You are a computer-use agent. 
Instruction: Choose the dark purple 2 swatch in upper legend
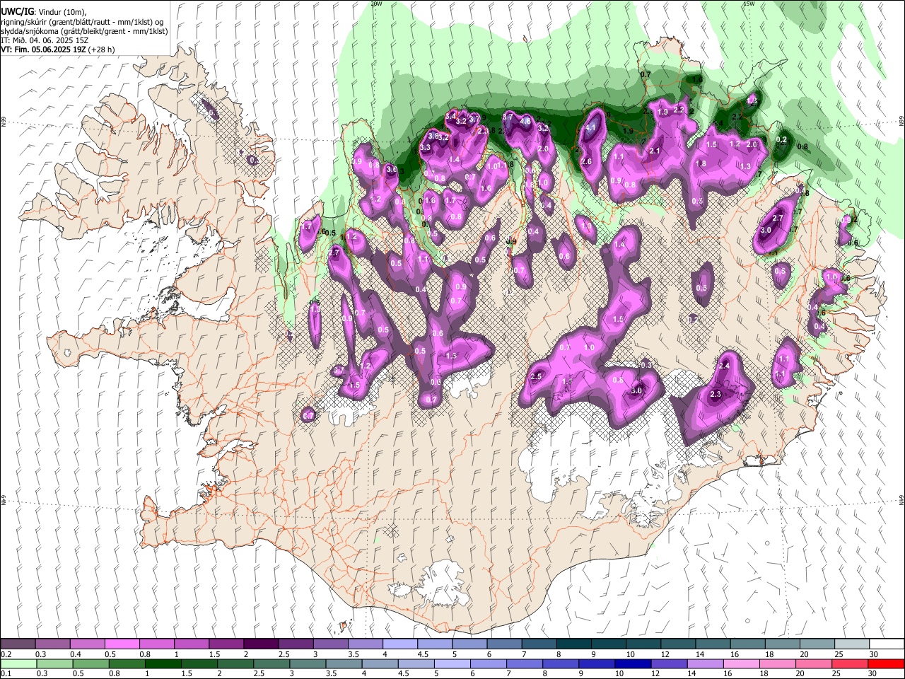coord(261,644)
